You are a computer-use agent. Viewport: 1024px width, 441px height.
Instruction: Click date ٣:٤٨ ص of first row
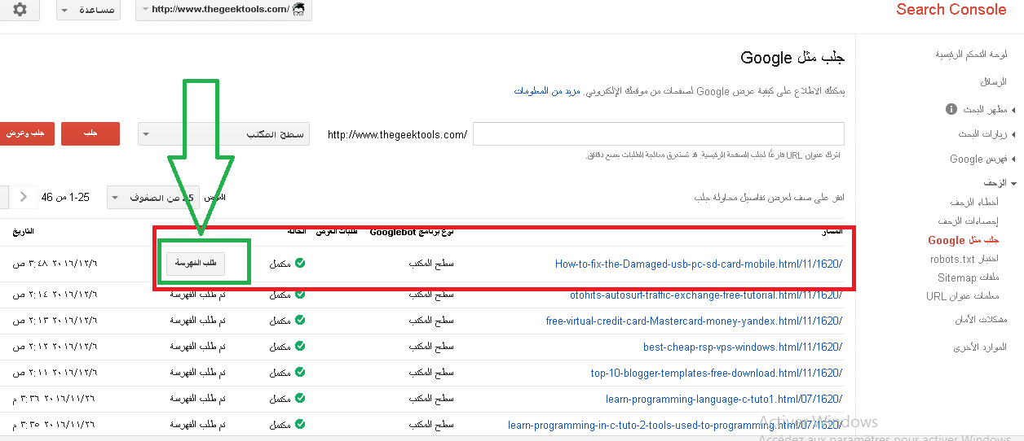pyautogui.click(x=55, y=264)
